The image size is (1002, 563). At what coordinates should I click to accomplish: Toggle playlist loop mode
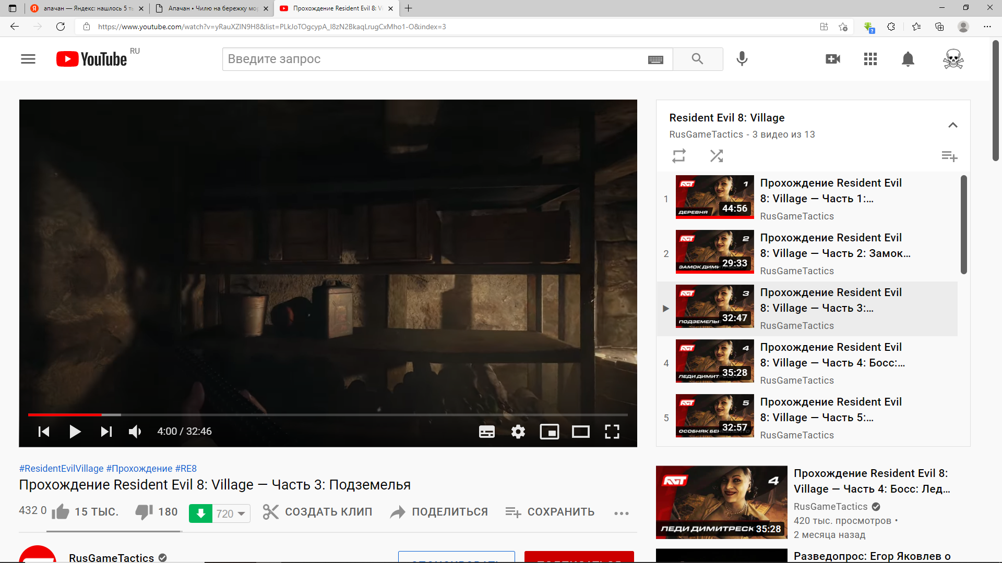[x=678, y=156]
